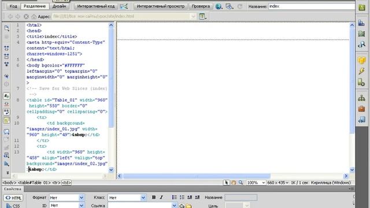Click the ordered list icon
The image size is (370, 208).
[182, 198]
